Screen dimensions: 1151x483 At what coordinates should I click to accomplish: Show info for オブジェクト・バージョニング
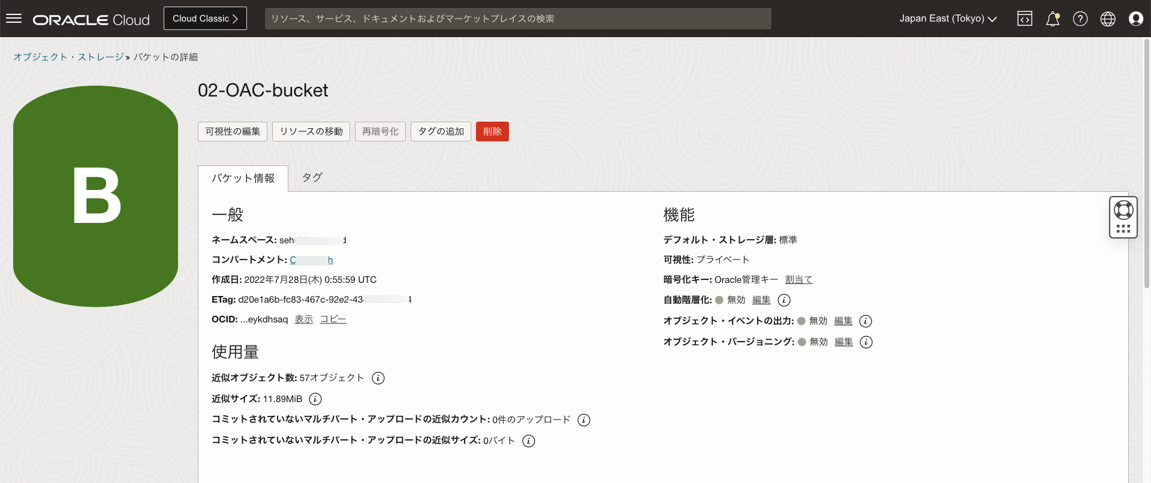(866, 342)
